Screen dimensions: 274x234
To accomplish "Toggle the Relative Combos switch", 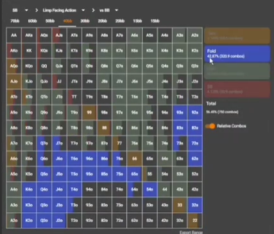I will point(210,126).
